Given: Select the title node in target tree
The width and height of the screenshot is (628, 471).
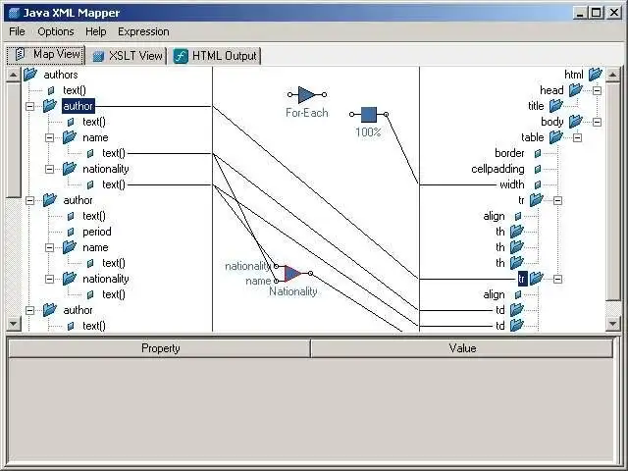Looking at the screenshot, I should tap(536, 106).
